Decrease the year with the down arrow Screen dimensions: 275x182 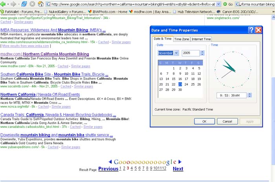202,54
